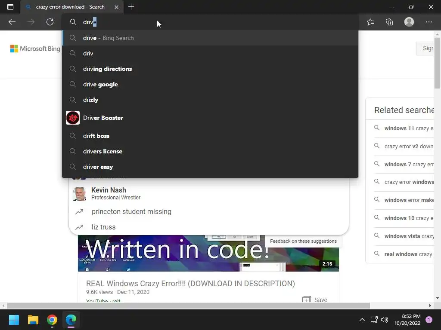This screenshot has height=330, width=441.
Task: Click the Microsoft Edge taskbar icon
Action: (x=71, y=320)
